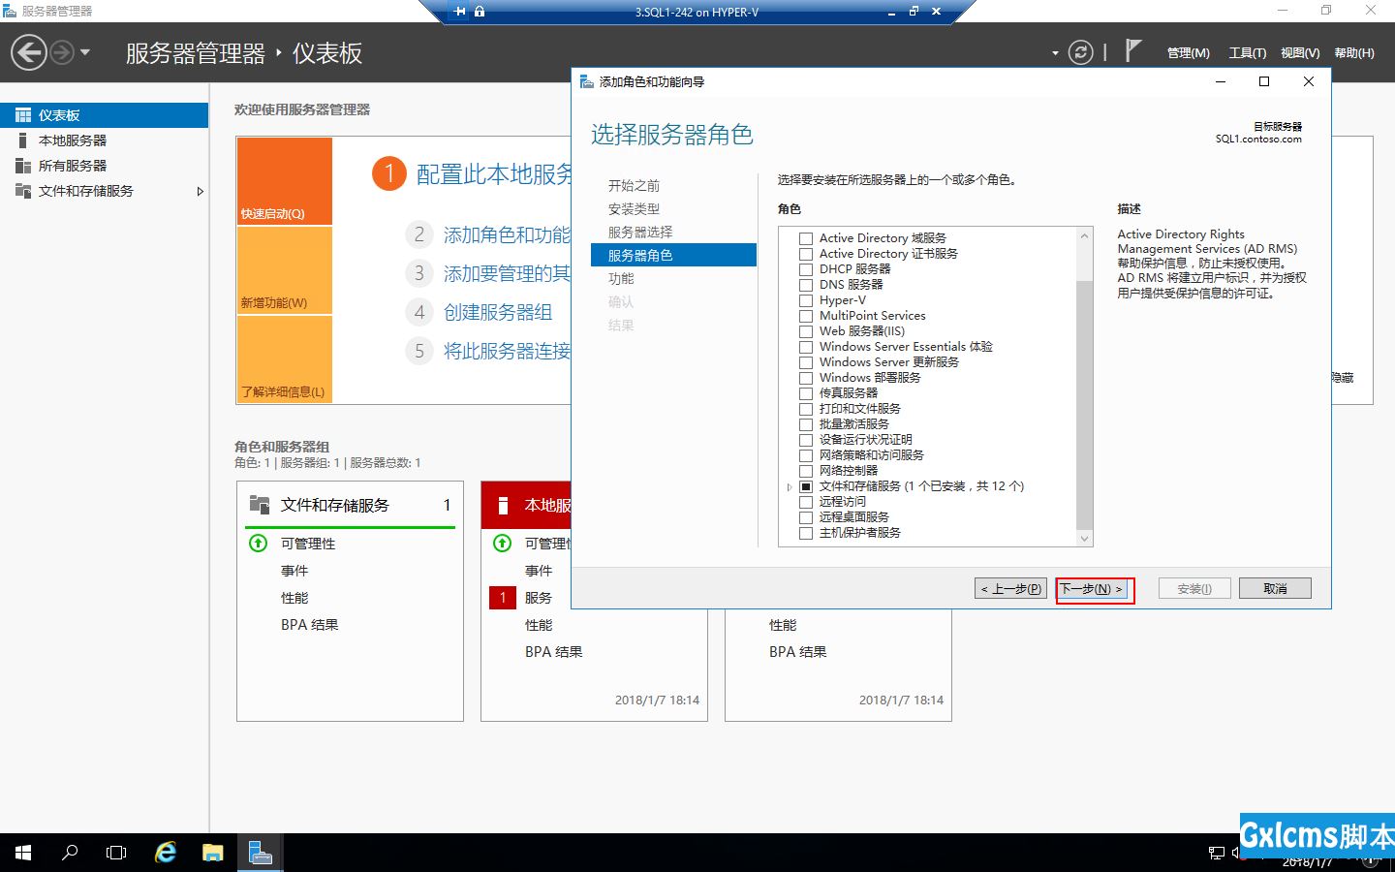The width and height of the screenshot is (1395, 872).
Task: Click the 上一步(P) button
Action: (x=1011, y=588)
